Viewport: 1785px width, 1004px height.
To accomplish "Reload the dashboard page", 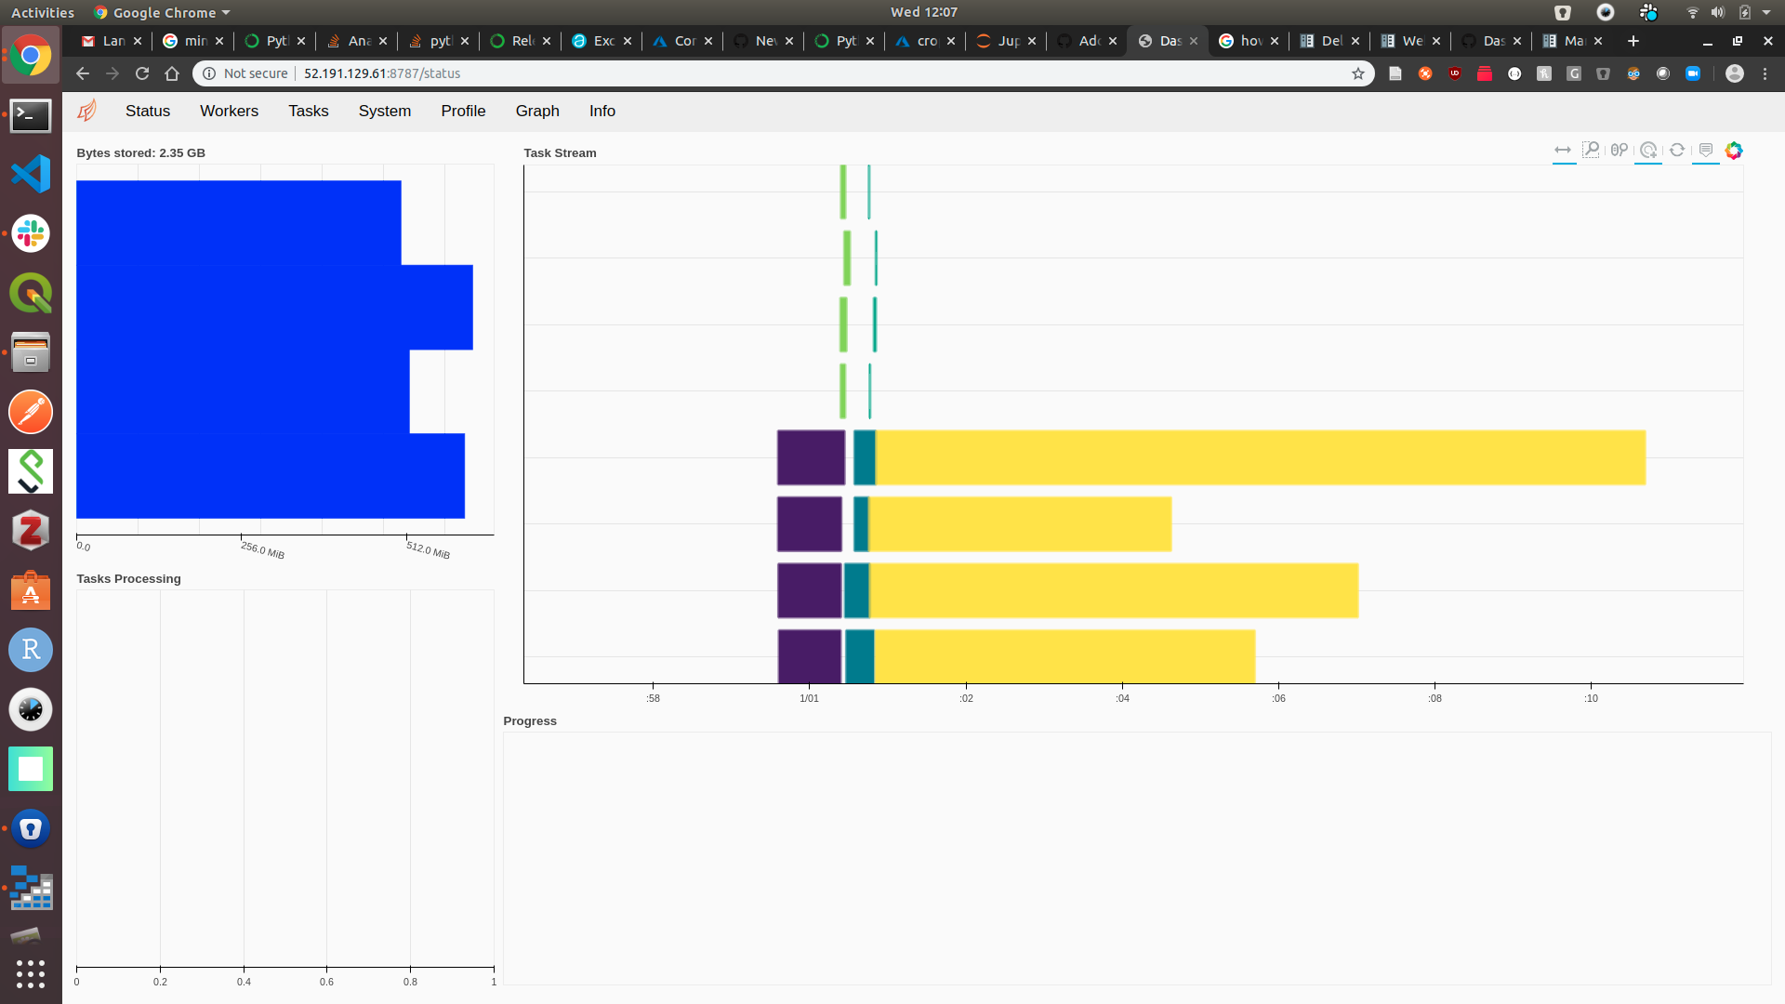I will [142, 73].
